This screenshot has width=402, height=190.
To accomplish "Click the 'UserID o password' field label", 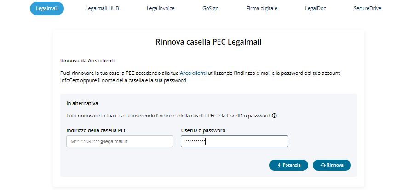I will (x=203, y=130).
